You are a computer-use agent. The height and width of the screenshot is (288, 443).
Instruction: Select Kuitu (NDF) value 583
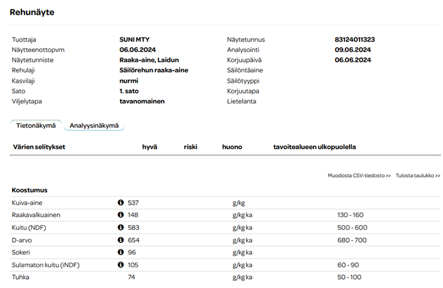133,227
